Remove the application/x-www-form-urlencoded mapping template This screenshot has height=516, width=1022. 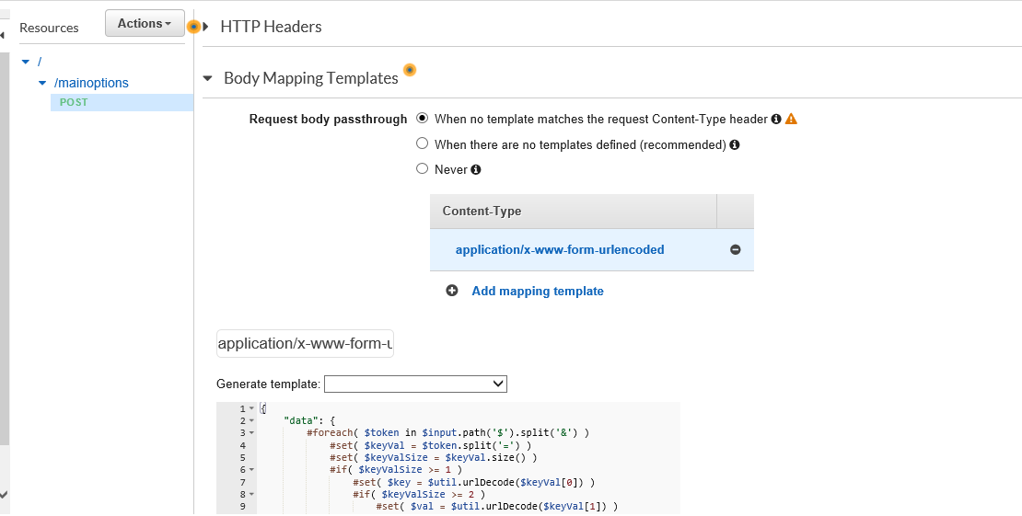[x=735, y=250]
